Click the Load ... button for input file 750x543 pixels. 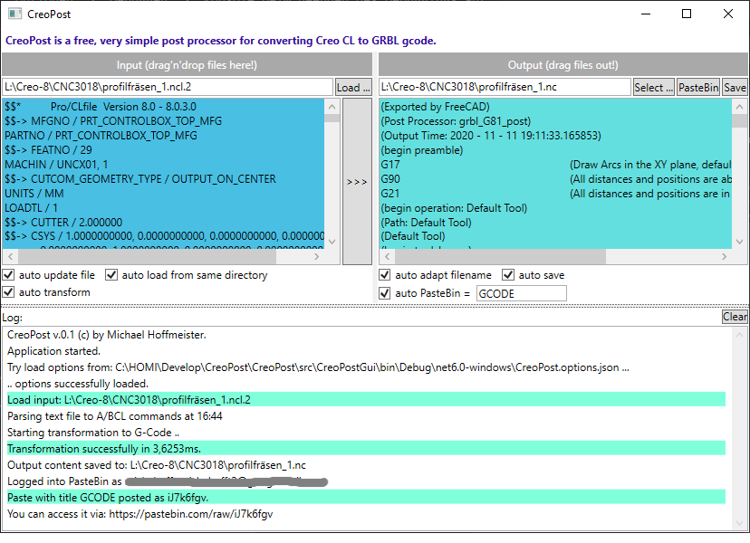click(353, 88)
